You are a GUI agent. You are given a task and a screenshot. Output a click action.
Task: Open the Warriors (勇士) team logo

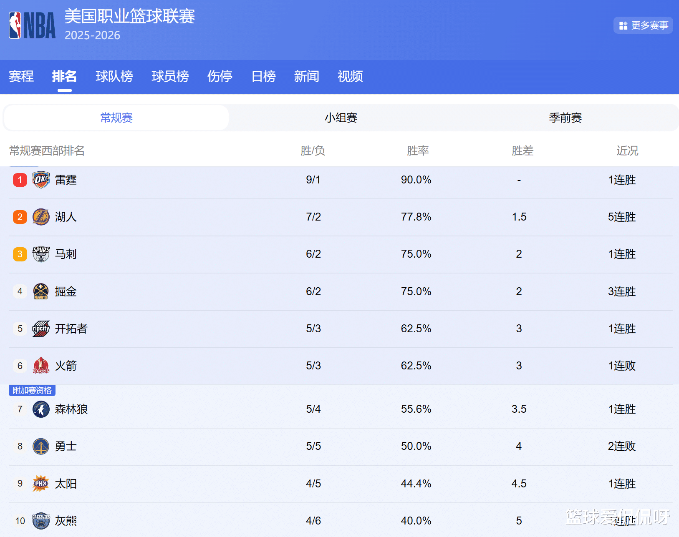tap(41, 447)
